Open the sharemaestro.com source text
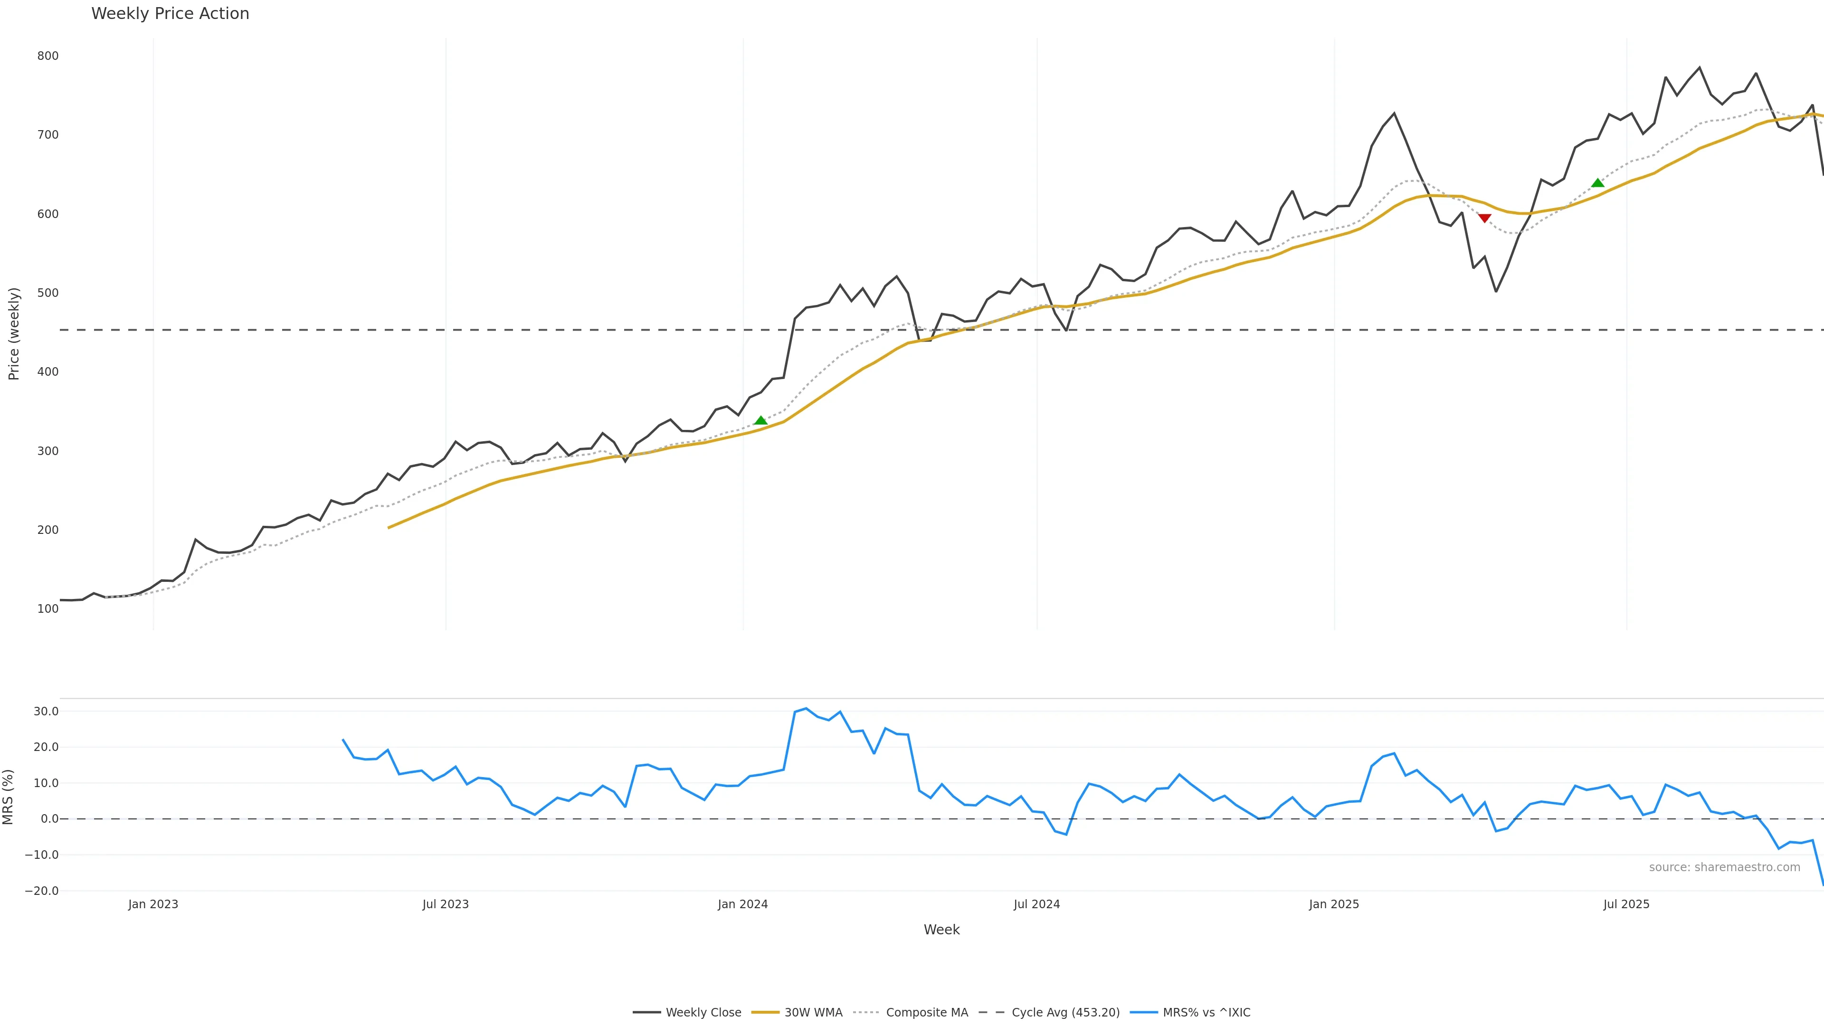 (1724, 867)
